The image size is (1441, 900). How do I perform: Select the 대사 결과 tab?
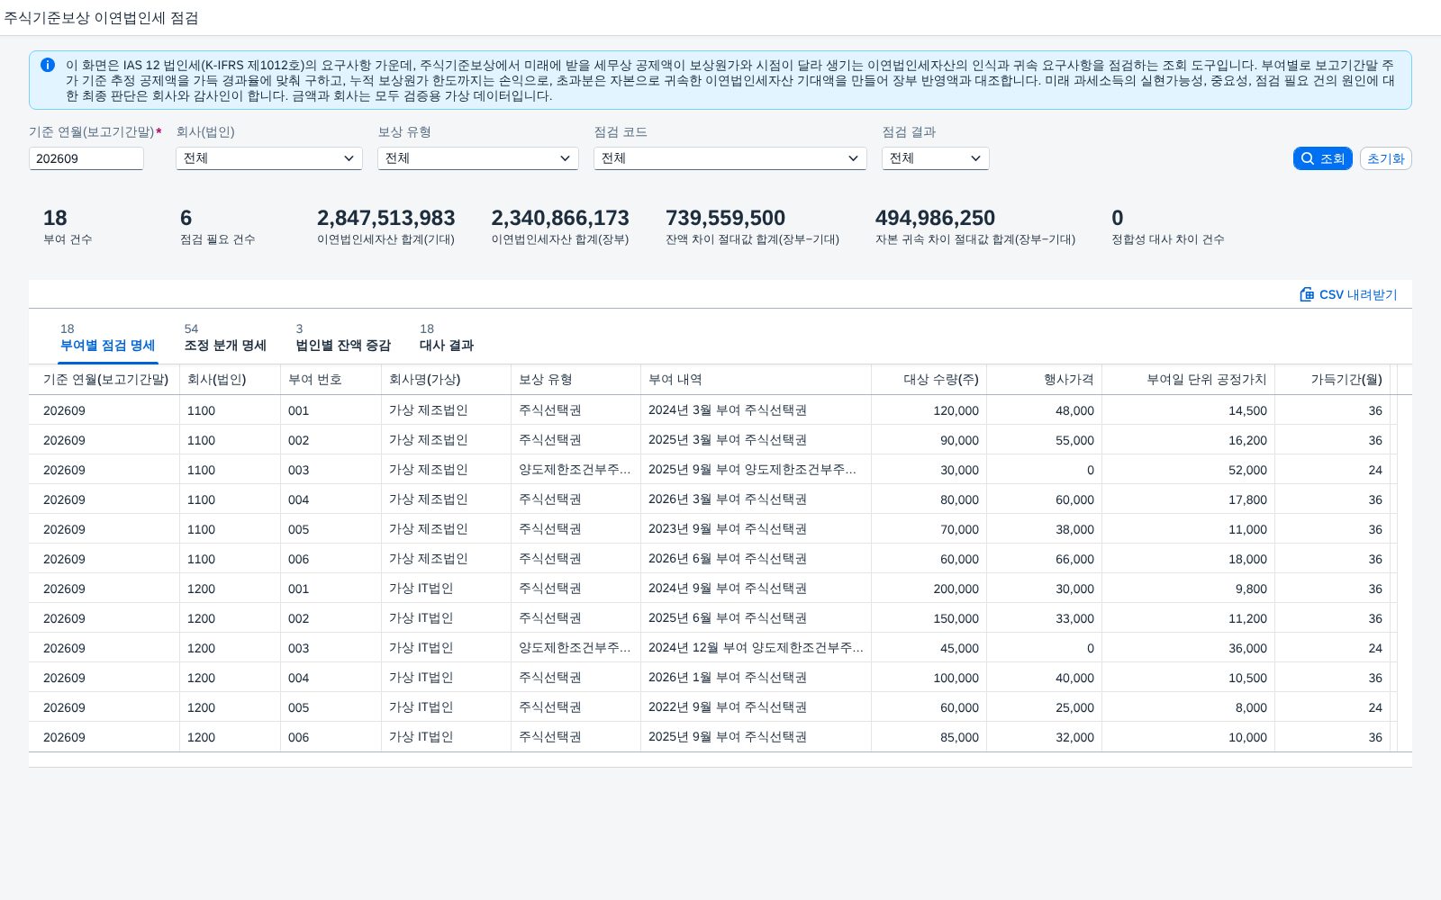(447, 337)
